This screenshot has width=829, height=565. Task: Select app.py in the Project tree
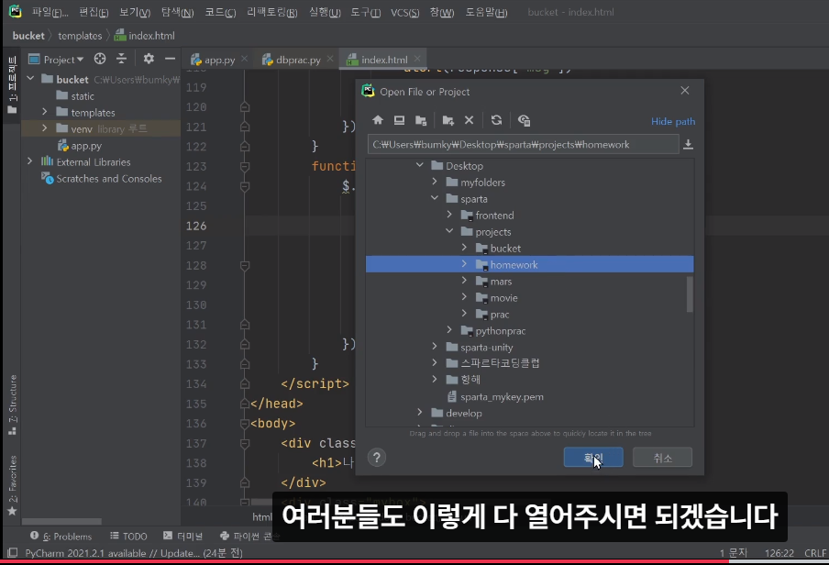click(86, 146)
